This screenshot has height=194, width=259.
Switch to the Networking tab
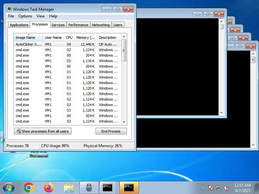point(101,25)
